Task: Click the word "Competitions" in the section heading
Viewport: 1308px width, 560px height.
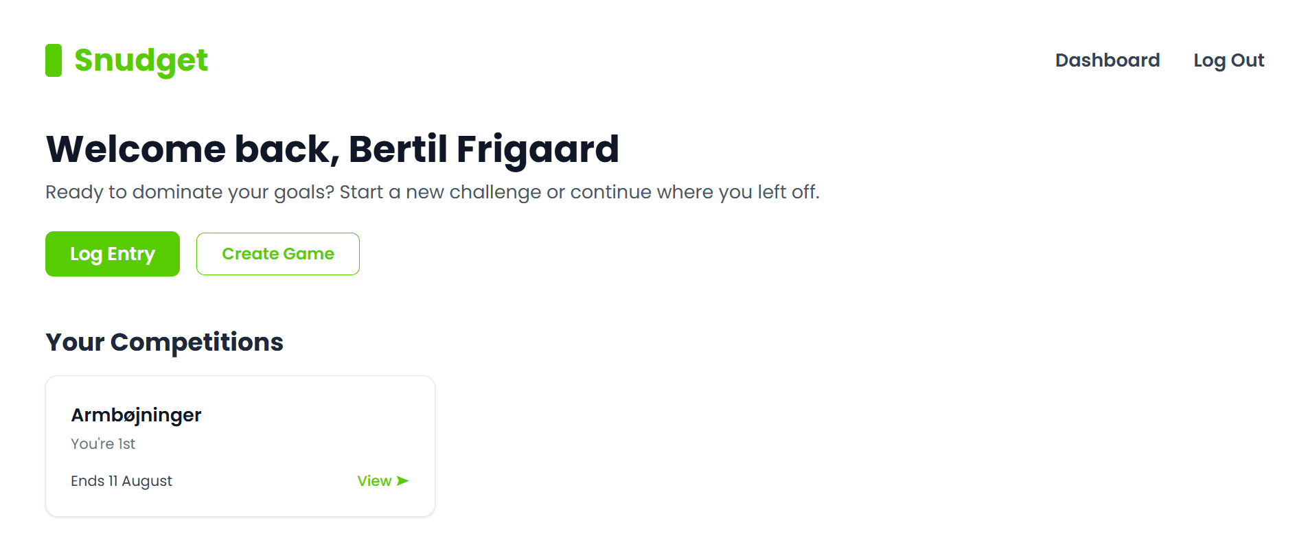Action: pyautogui.click(x=197, y=342)
